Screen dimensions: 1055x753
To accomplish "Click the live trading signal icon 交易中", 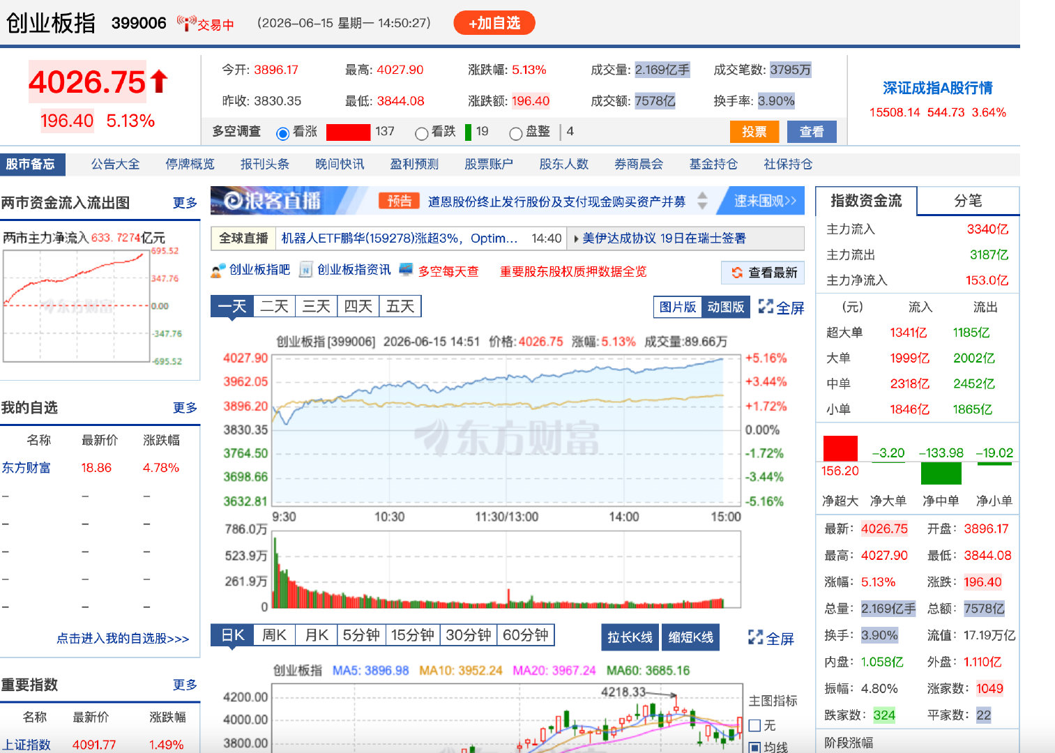I will [x=186, y=23].
